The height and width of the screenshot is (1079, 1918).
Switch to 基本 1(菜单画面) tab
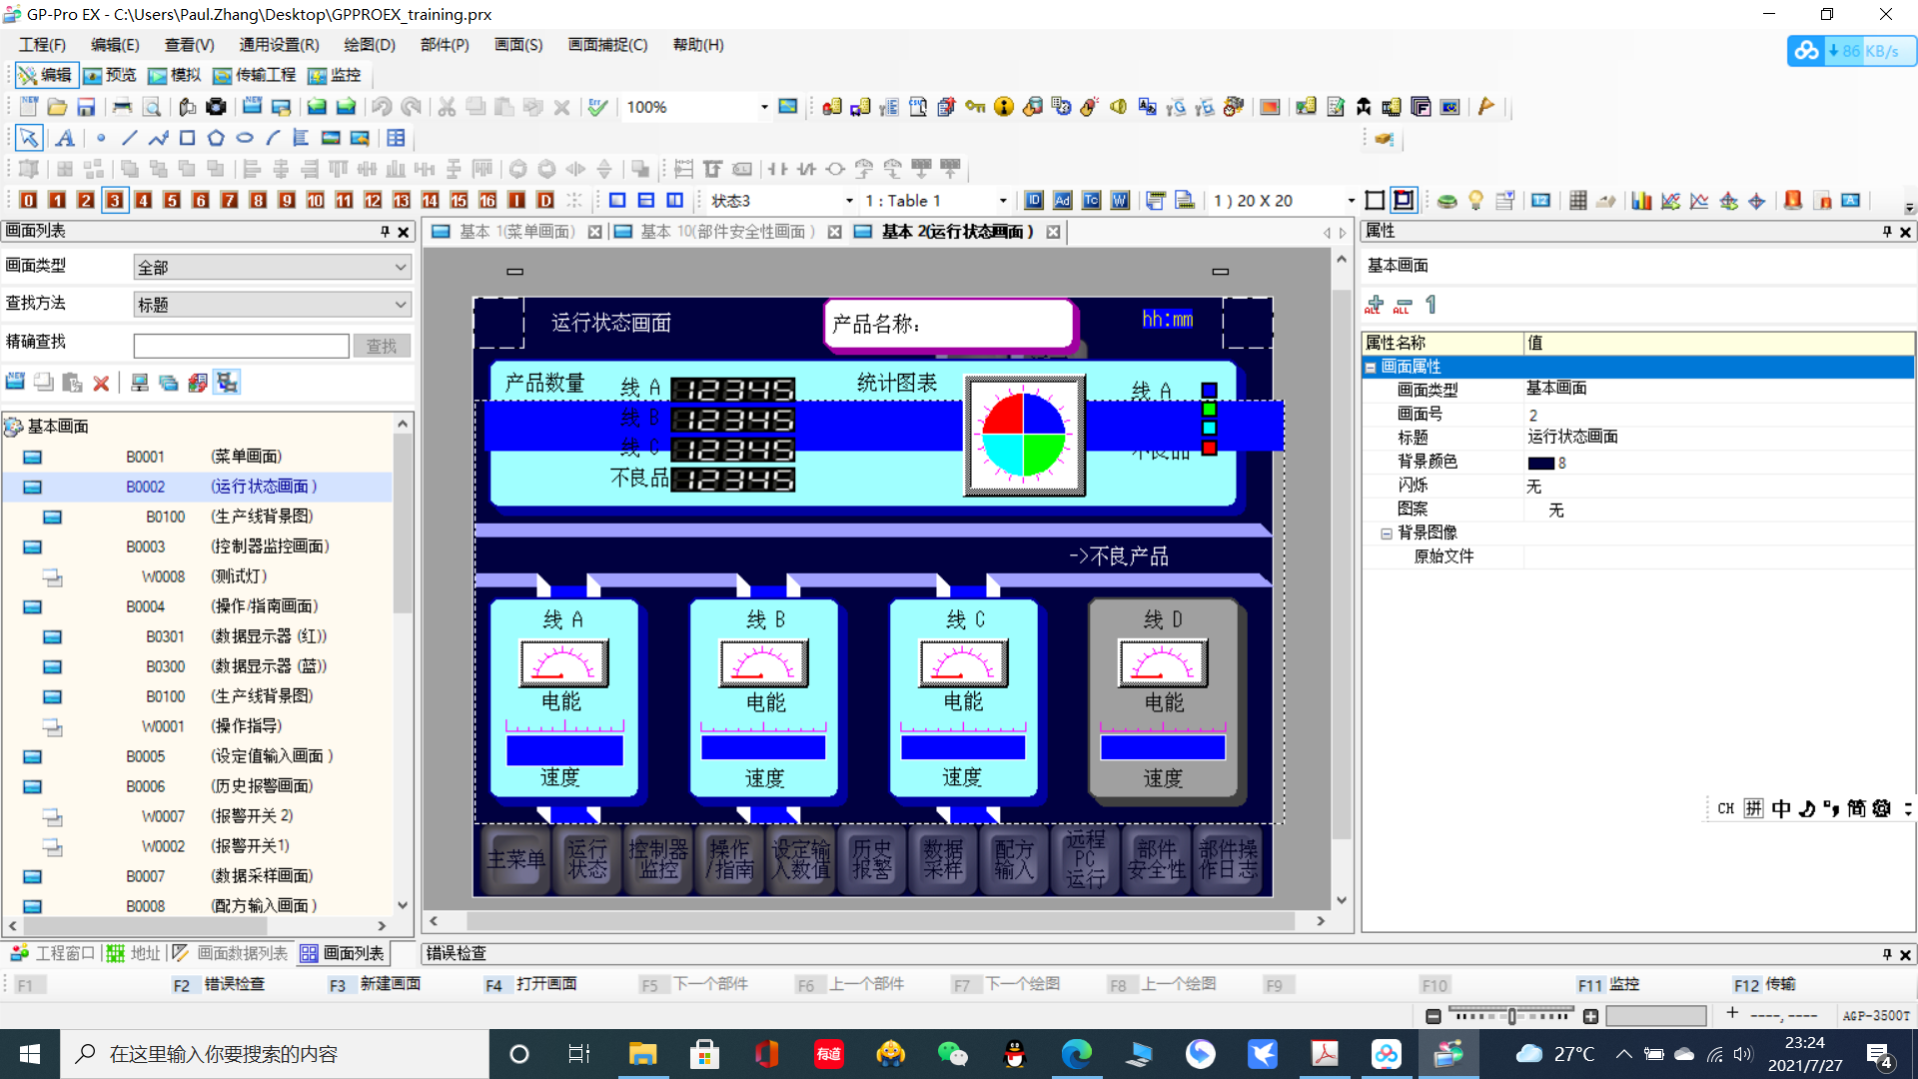pyautogui.click(x=515, y=232)
